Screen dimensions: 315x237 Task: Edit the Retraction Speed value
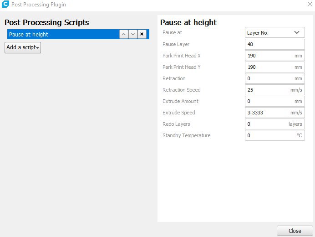point(267,90)
